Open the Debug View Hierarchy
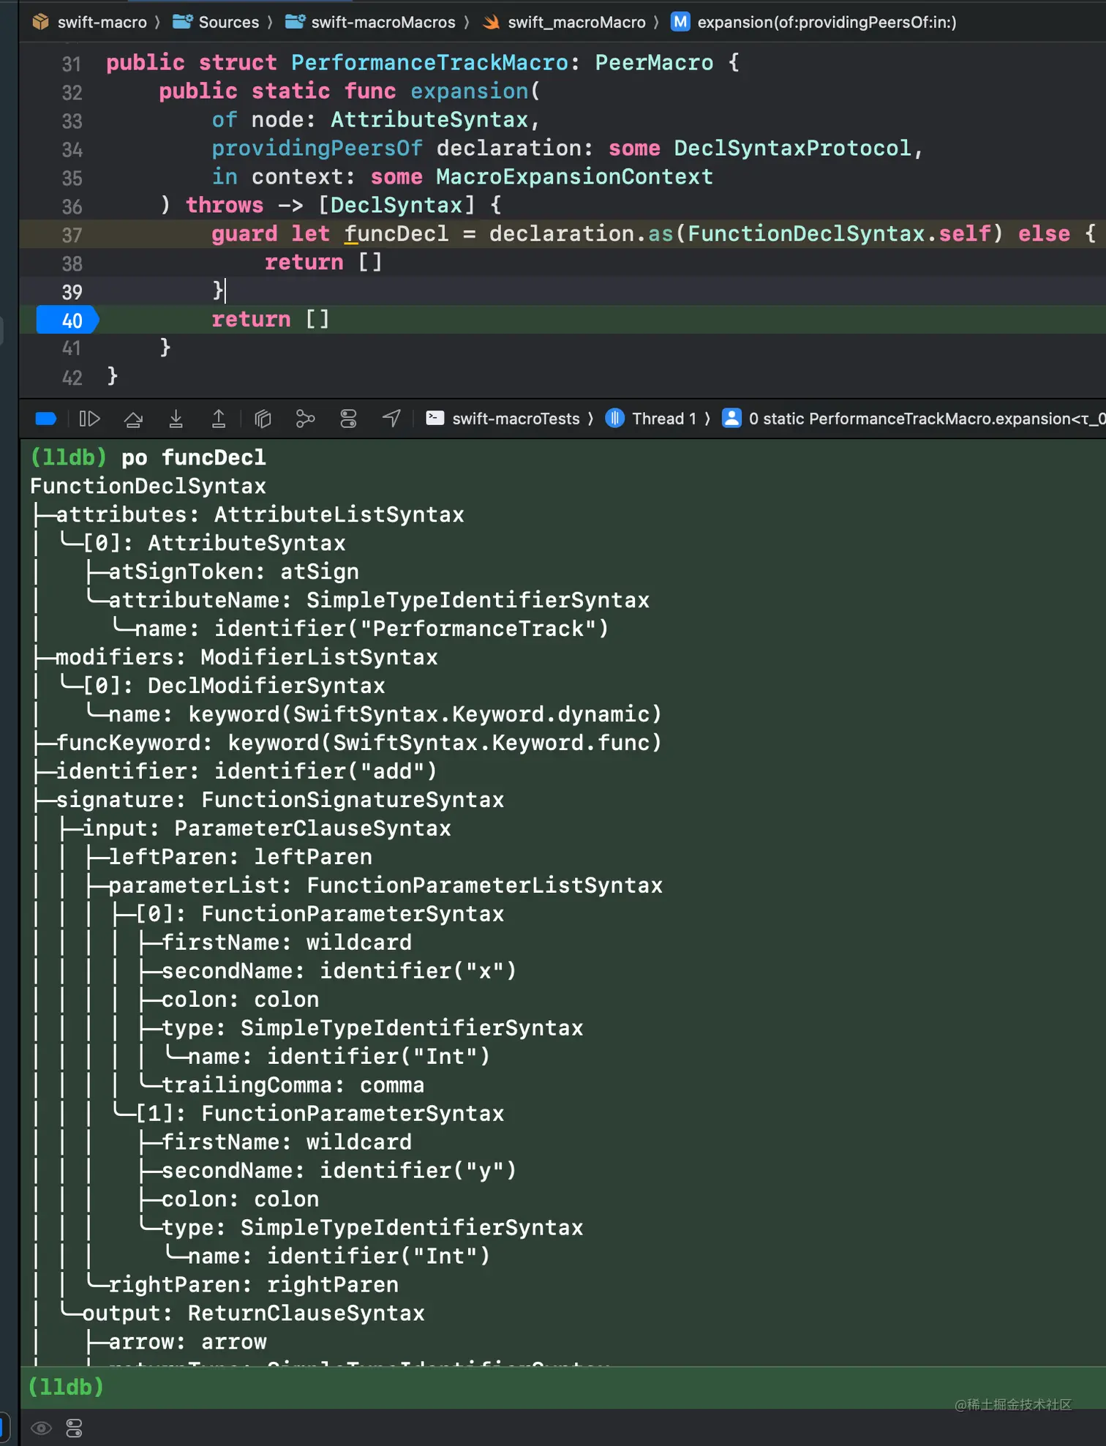 pyautogui.click(x=263, y=419)
